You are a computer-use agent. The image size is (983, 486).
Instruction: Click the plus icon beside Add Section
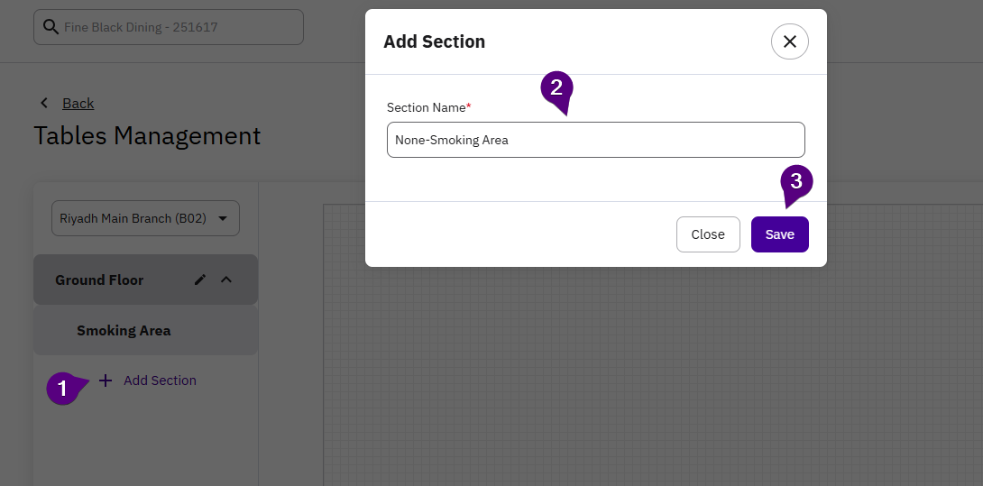coord(106,381)
